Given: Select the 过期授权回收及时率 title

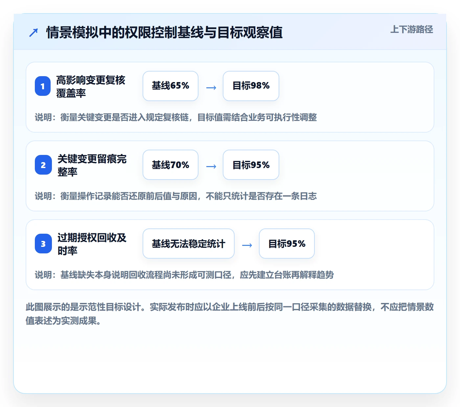Looking at the screenshot, I should pos(92,244).
